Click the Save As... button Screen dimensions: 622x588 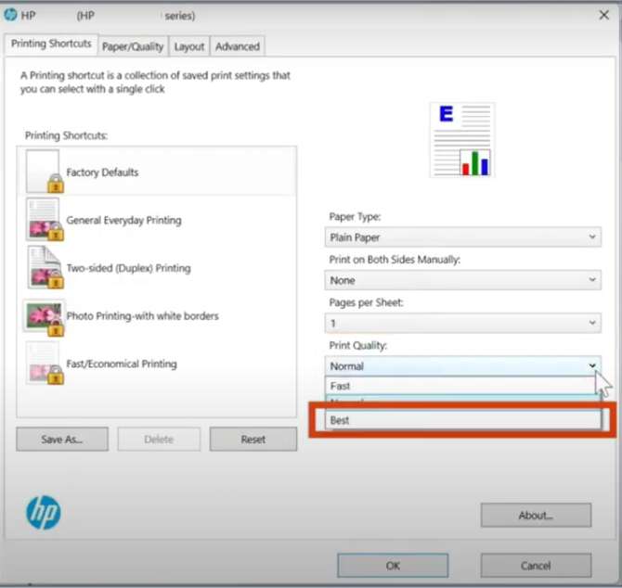[x=62, y=439]
